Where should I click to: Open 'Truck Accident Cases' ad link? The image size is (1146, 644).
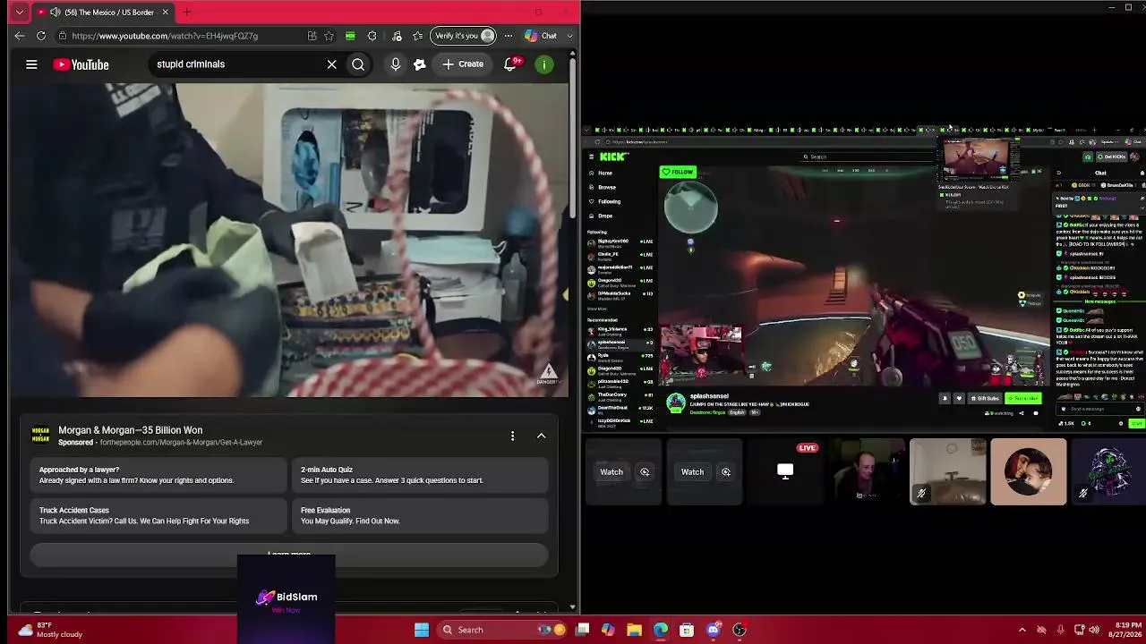(158, 516)
